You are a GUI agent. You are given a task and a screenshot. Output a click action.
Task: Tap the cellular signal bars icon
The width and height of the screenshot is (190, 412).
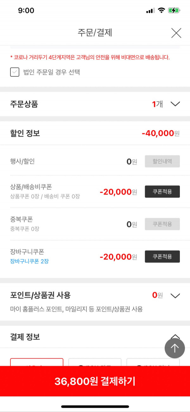coord(150,11)
